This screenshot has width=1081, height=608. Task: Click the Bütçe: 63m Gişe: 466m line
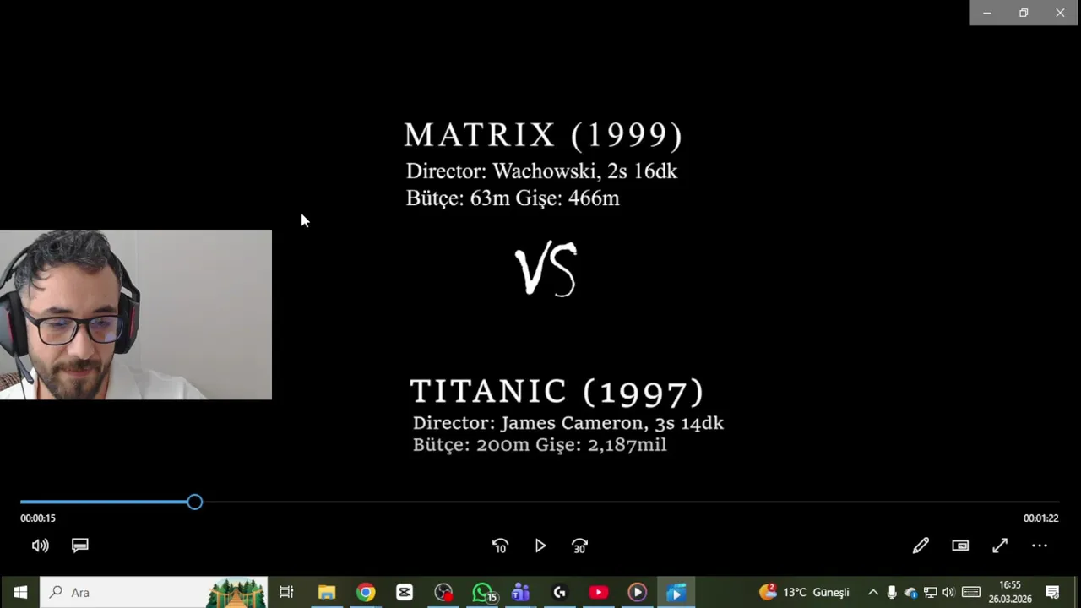[x=513, y=198]
